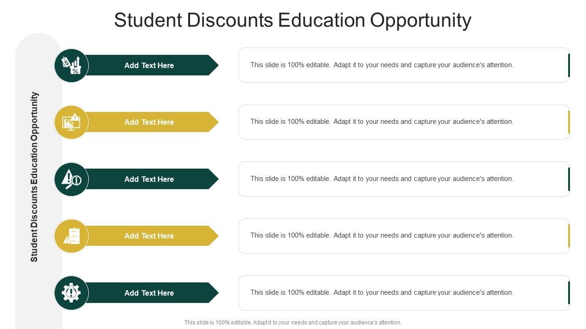
Task: Click the magnifier alert info icon
Action: coord(71,179)
